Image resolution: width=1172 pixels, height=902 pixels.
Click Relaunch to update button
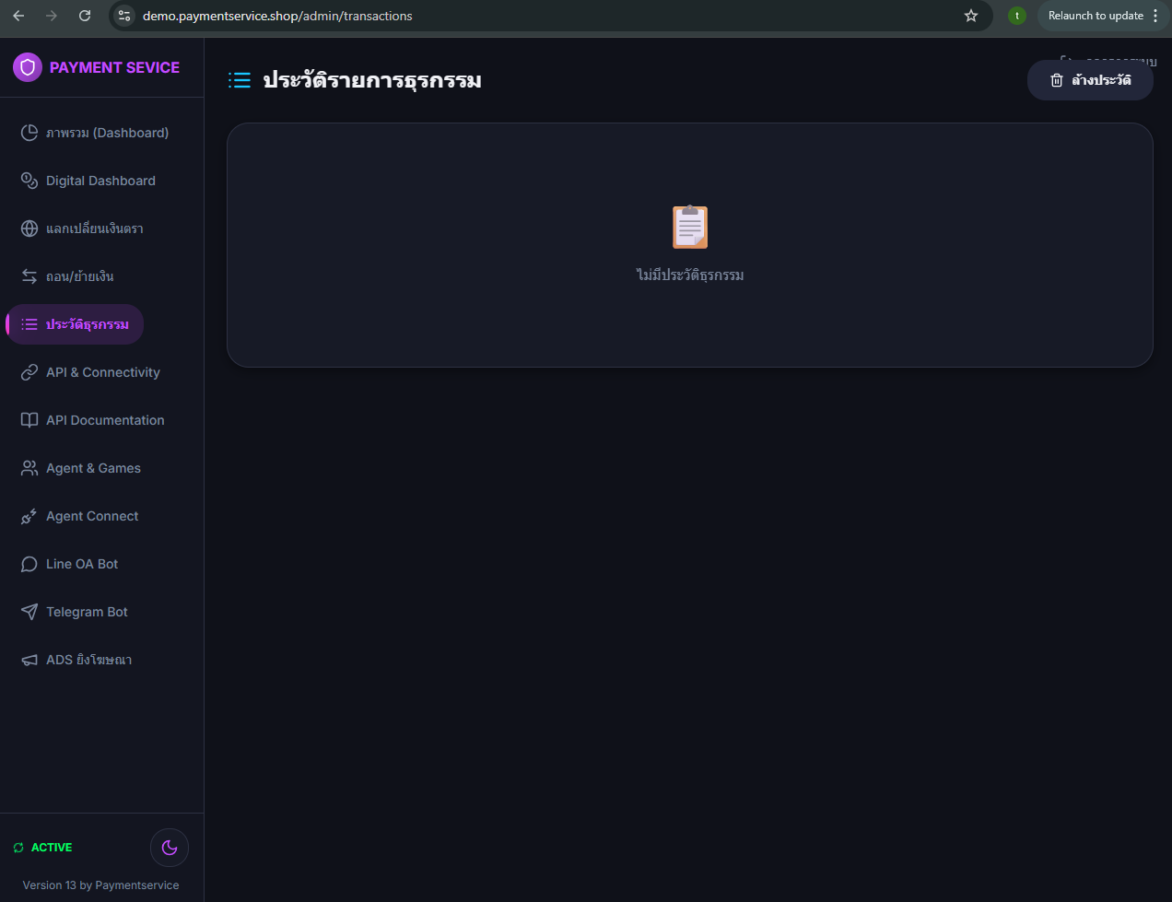1095,16
